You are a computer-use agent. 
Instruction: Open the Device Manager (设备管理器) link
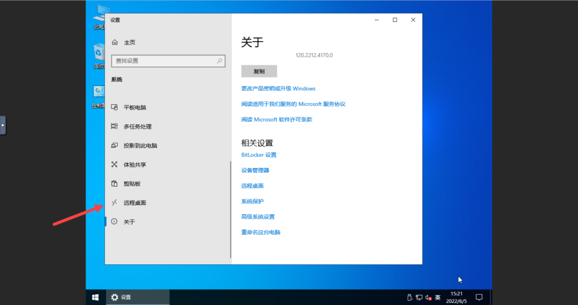click(255, 170)
